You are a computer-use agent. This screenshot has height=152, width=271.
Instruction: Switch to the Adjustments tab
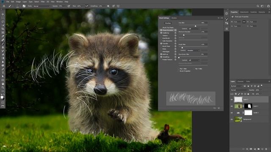[x=244, y=12]
